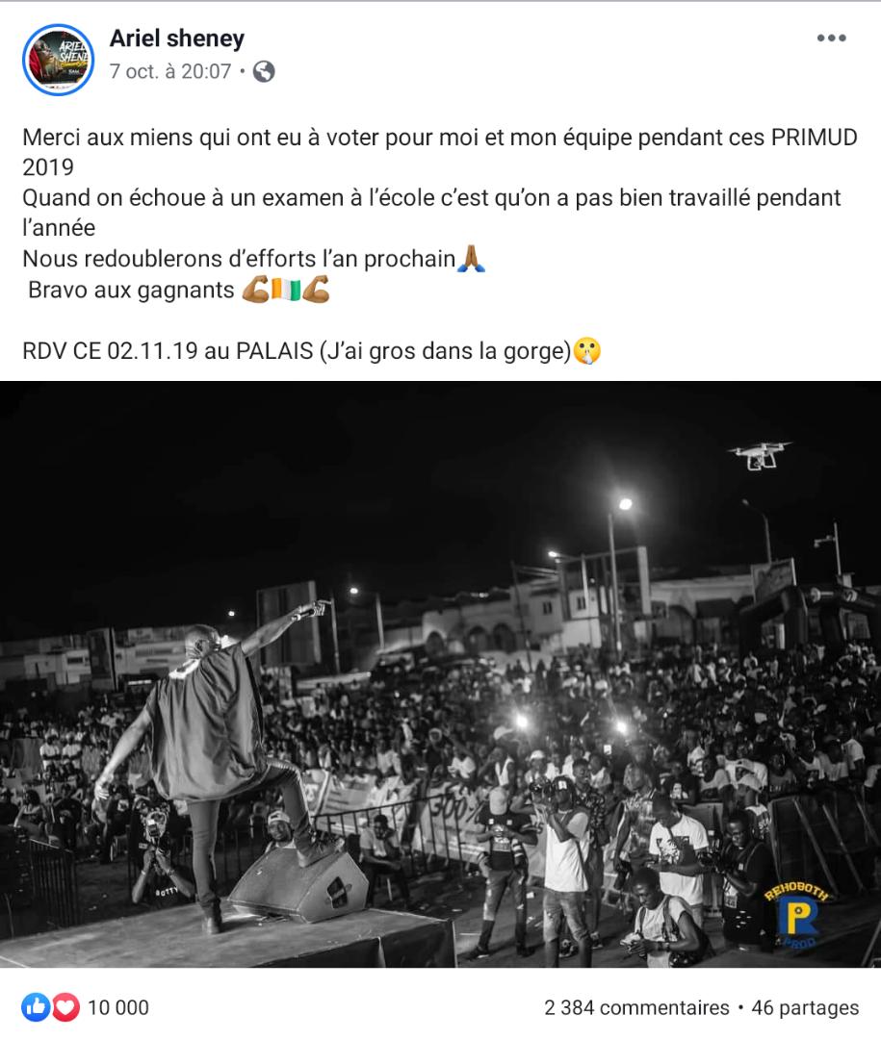
Task: Click the PRIMUD 2019 post text
Action: [440, 152]
